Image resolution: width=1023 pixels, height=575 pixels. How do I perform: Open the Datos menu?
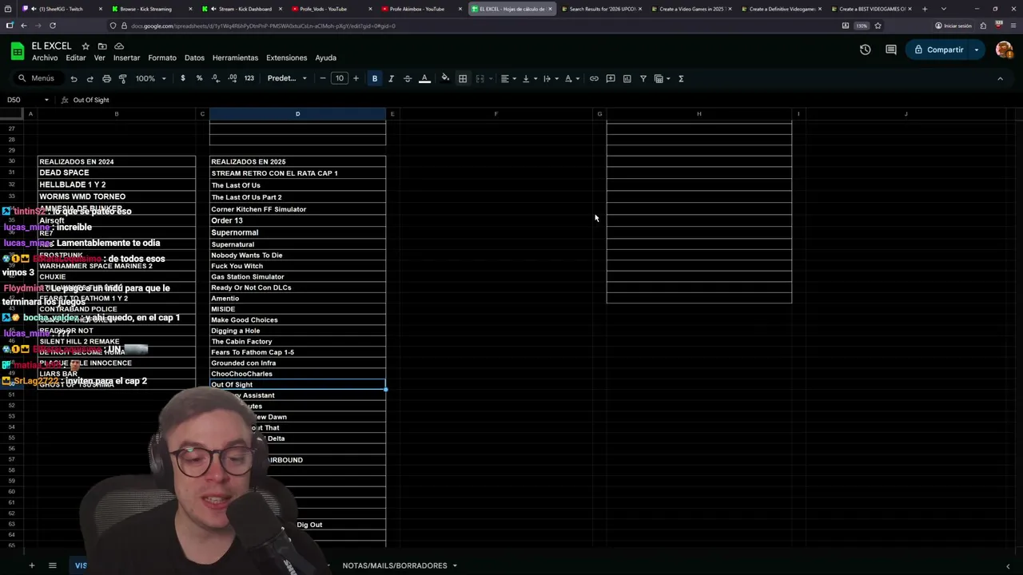click(194, 57)
